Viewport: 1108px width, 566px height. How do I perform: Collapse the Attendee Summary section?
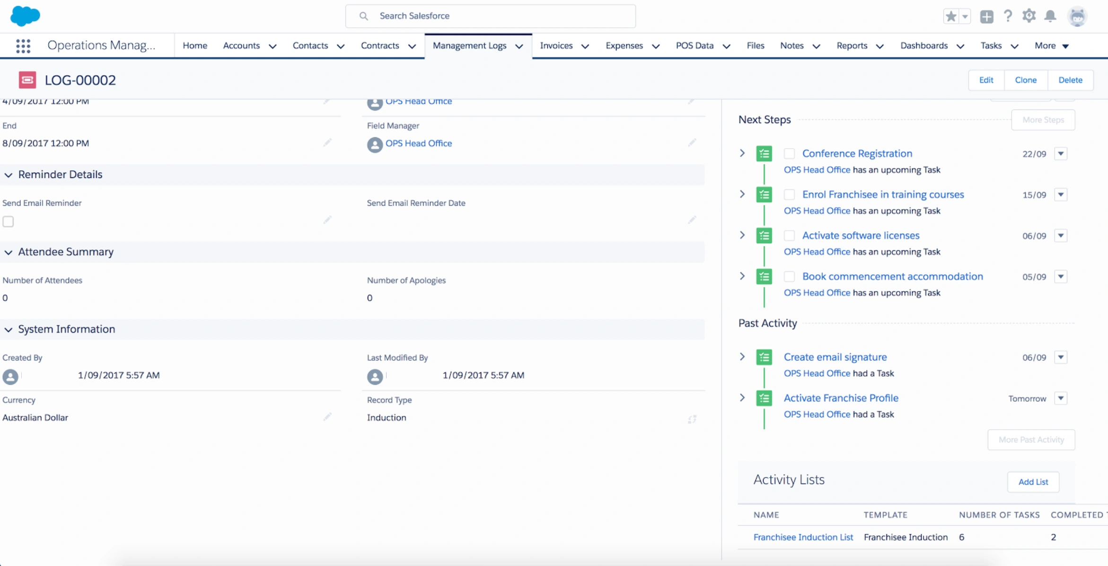(x=9, y=252)
